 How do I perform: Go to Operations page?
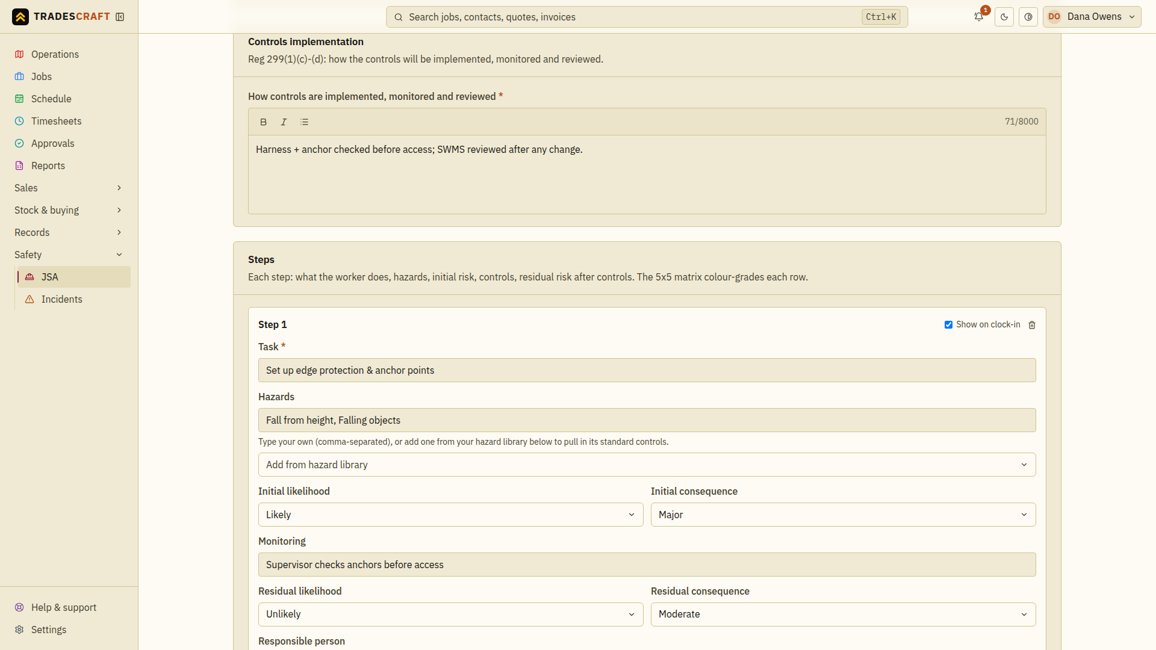click(69, 54)
